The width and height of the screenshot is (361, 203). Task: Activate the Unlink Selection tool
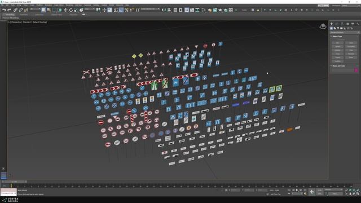click(20, 10)
